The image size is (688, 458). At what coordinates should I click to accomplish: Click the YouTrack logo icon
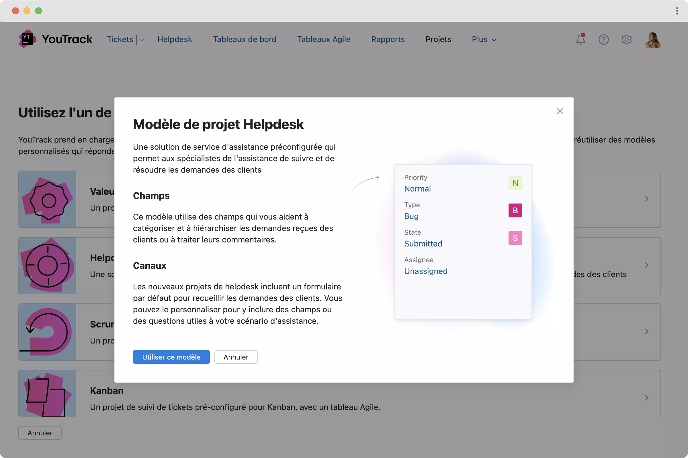27,39
